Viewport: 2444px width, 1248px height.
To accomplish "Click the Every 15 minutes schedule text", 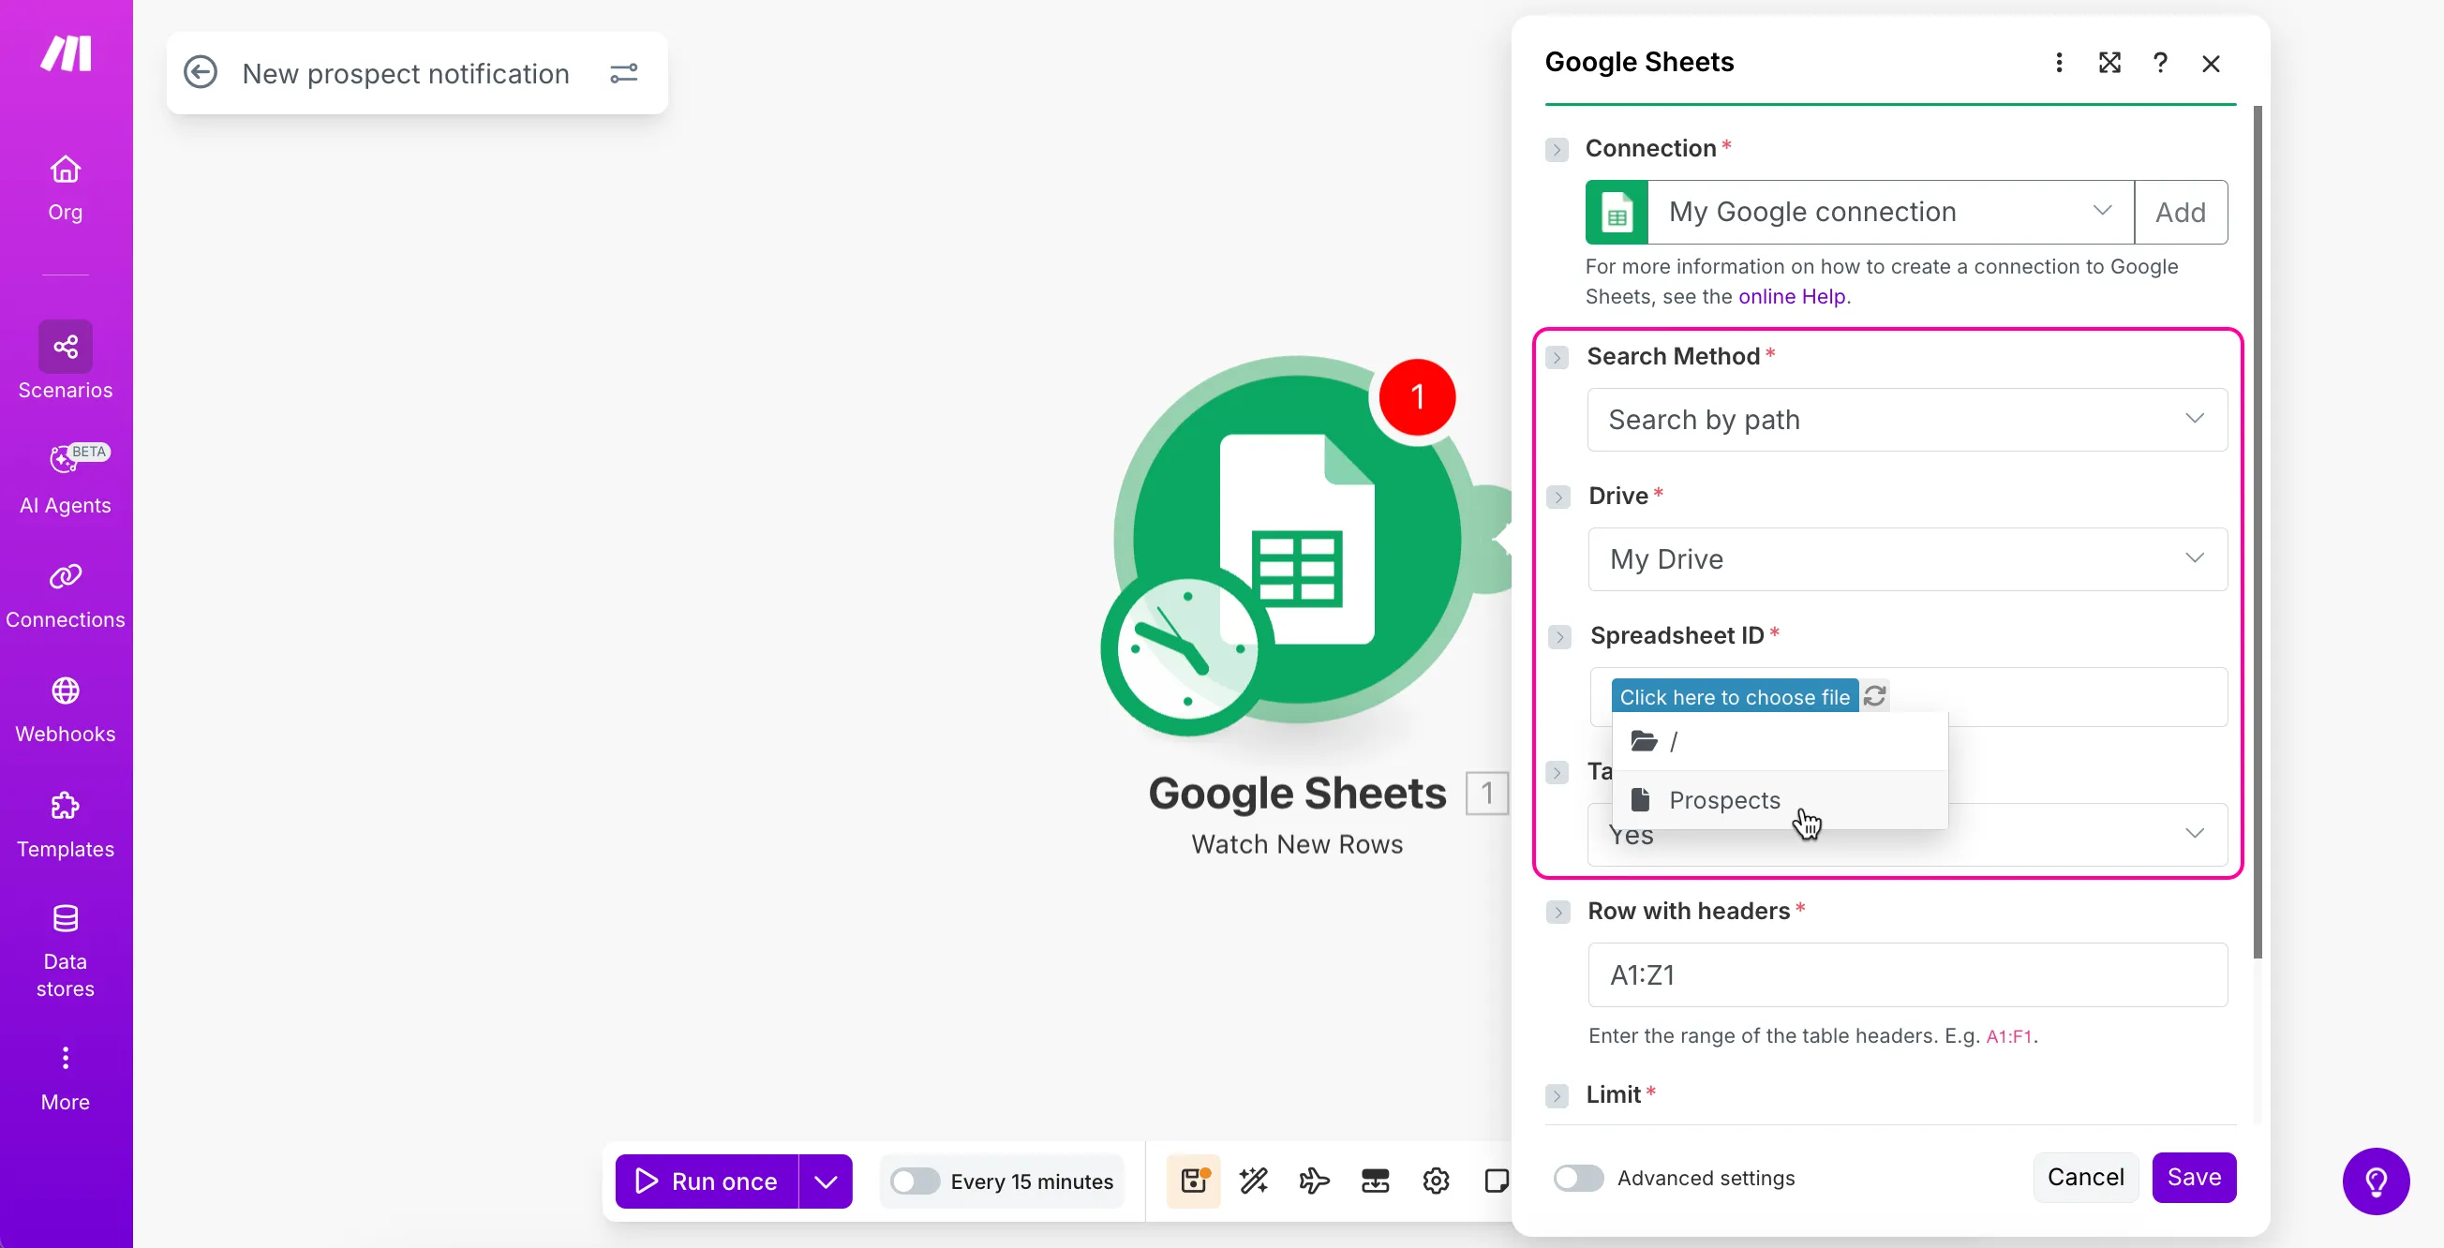I will [1032, 1181].
